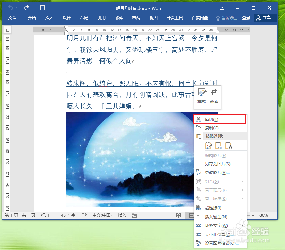Open the 视图 ribbon tab
The image size is (285, 250).
154,18
